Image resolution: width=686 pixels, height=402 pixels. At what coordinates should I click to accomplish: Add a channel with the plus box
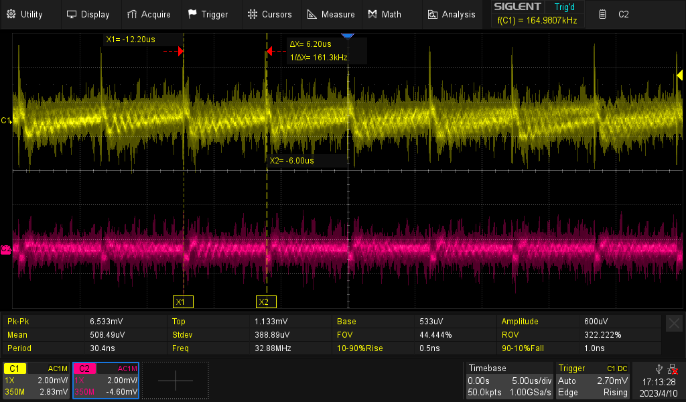(x=176, y=381)
